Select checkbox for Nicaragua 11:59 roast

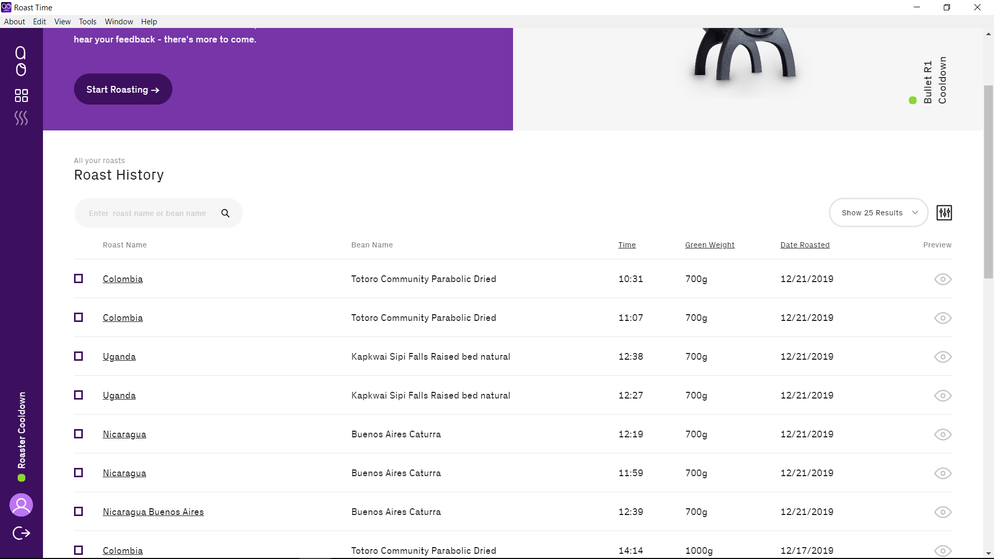click(78, 473)
